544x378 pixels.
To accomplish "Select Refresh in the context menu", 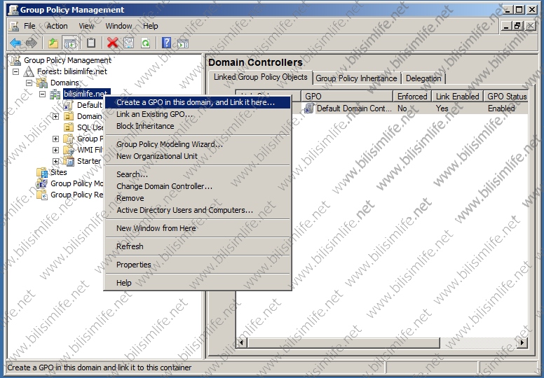I will tap(198, 246).
